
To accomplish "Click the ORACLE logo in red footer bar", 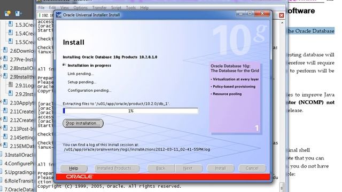I will [x=80, y=177].
